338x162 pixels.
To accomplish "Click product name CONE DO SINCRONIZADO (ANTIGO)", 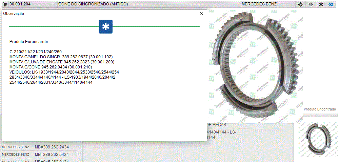I will 93,4.
